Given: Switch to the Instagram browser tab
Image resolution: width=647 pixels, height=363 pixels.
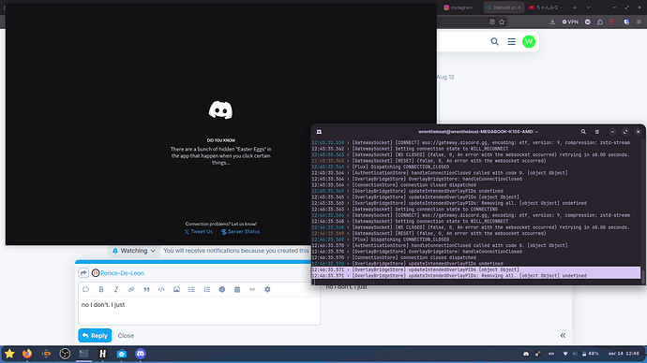Looking at the screenshot, I should coord(458,7).
